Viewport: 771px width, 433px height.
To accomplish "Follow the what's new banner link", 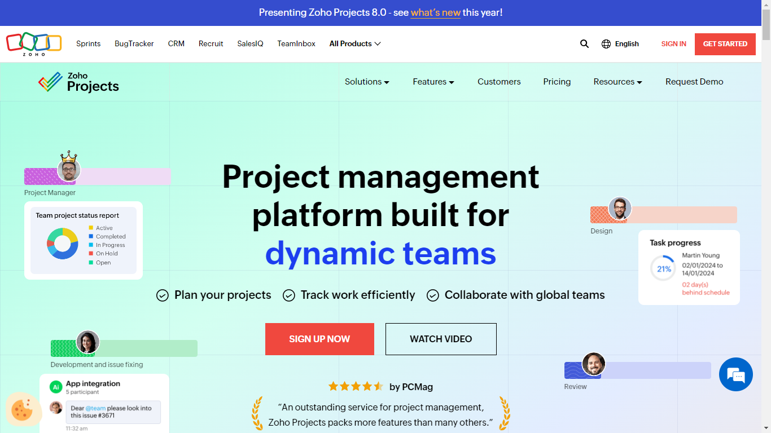I will tap(435, 12).
